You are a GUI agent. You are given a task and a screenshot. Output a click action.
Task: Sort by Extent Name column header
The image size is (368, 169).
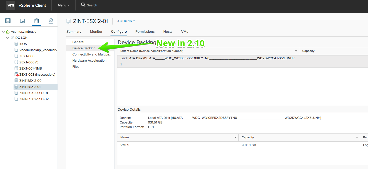(x=152, y=51)
